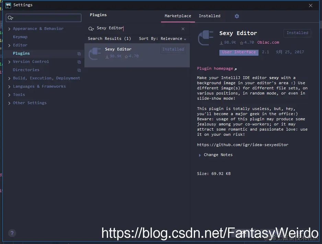Viewport: 322px width, 244px height.
Task: Click the project-level icon beside Version Control
Action: pos(79,62)
